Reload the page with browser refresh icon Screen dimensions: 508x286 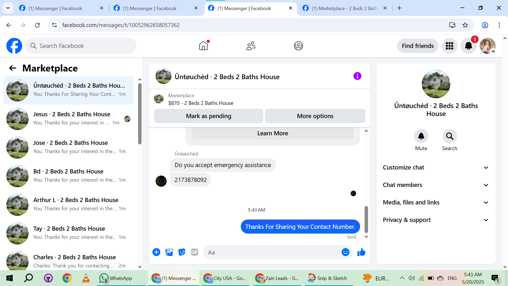tap(37, 25)
